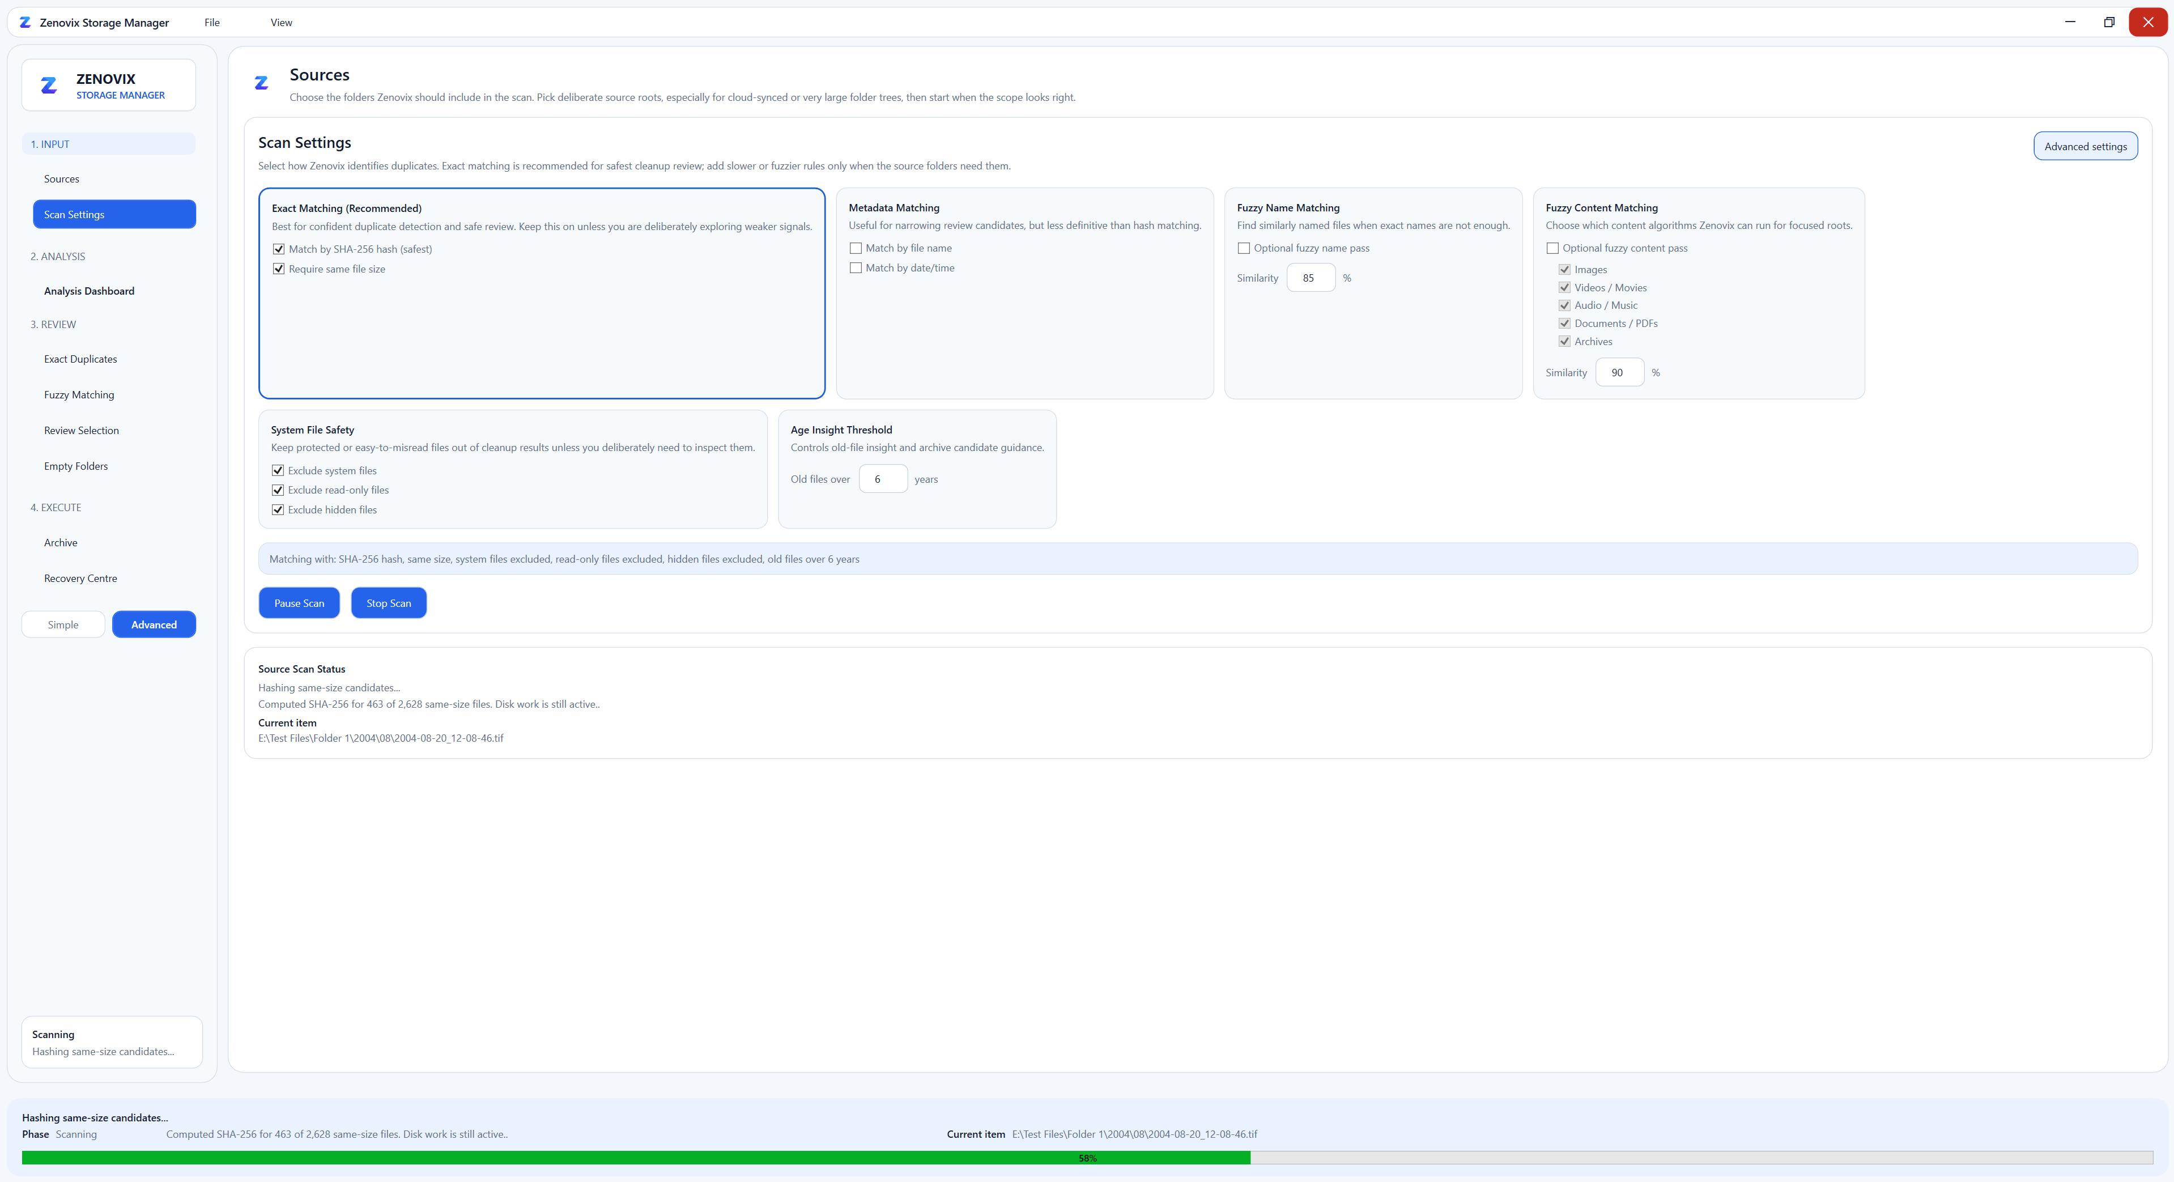
Task: Toggle Exclude read-only files checkbox
Action: coord(278,491)
